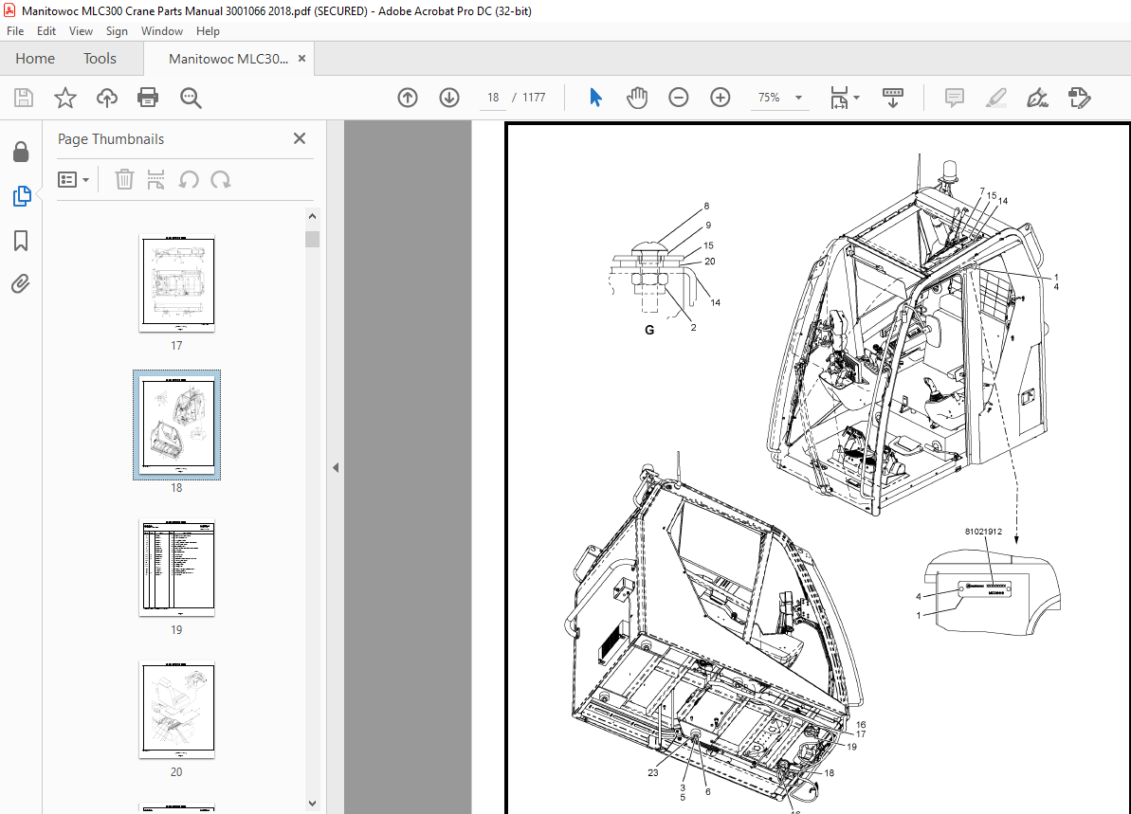Click the stamp tool icon
The width and height of the screenshot is (1131, 814).
[1079, 98]
